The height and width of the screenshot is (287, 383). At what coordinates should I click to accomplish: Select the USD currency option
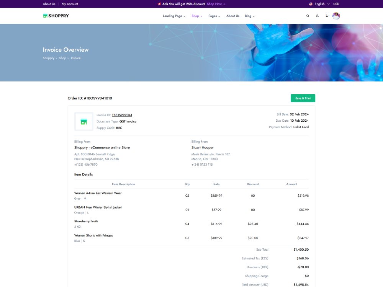(x=336, y=4)
